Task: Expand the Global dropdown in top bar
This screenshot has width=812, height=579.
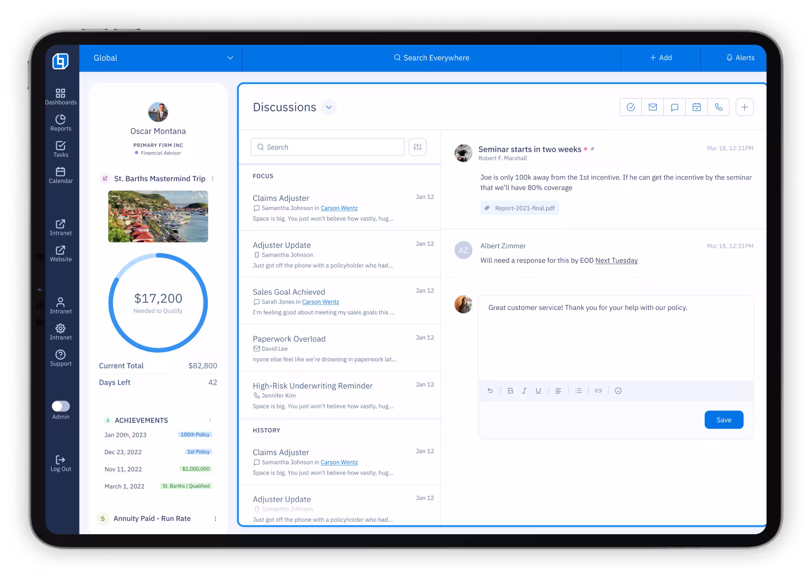Action: [230, 58]
